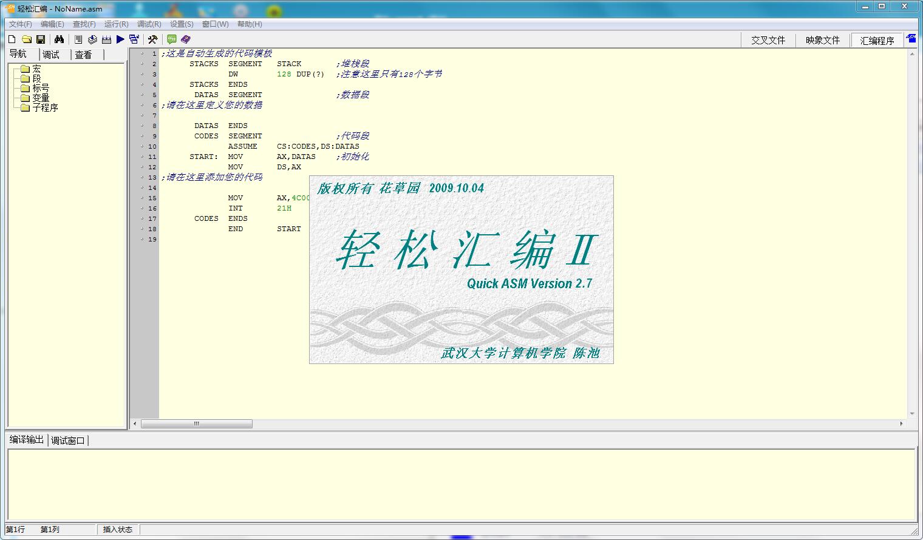Image resolution: width=923 pixels, height=540 pixels.
Task: Click 'START:' label on line 11
Action: [203, 157]
